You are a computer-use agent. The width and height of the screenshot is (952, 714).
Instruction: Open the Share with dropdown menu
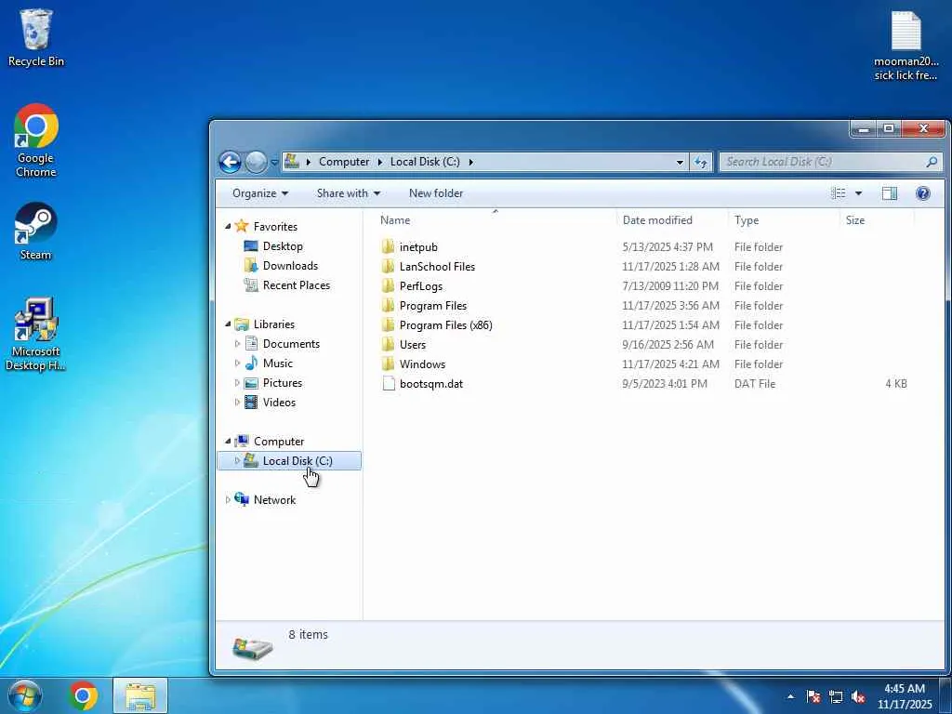[x=349, y=193]
